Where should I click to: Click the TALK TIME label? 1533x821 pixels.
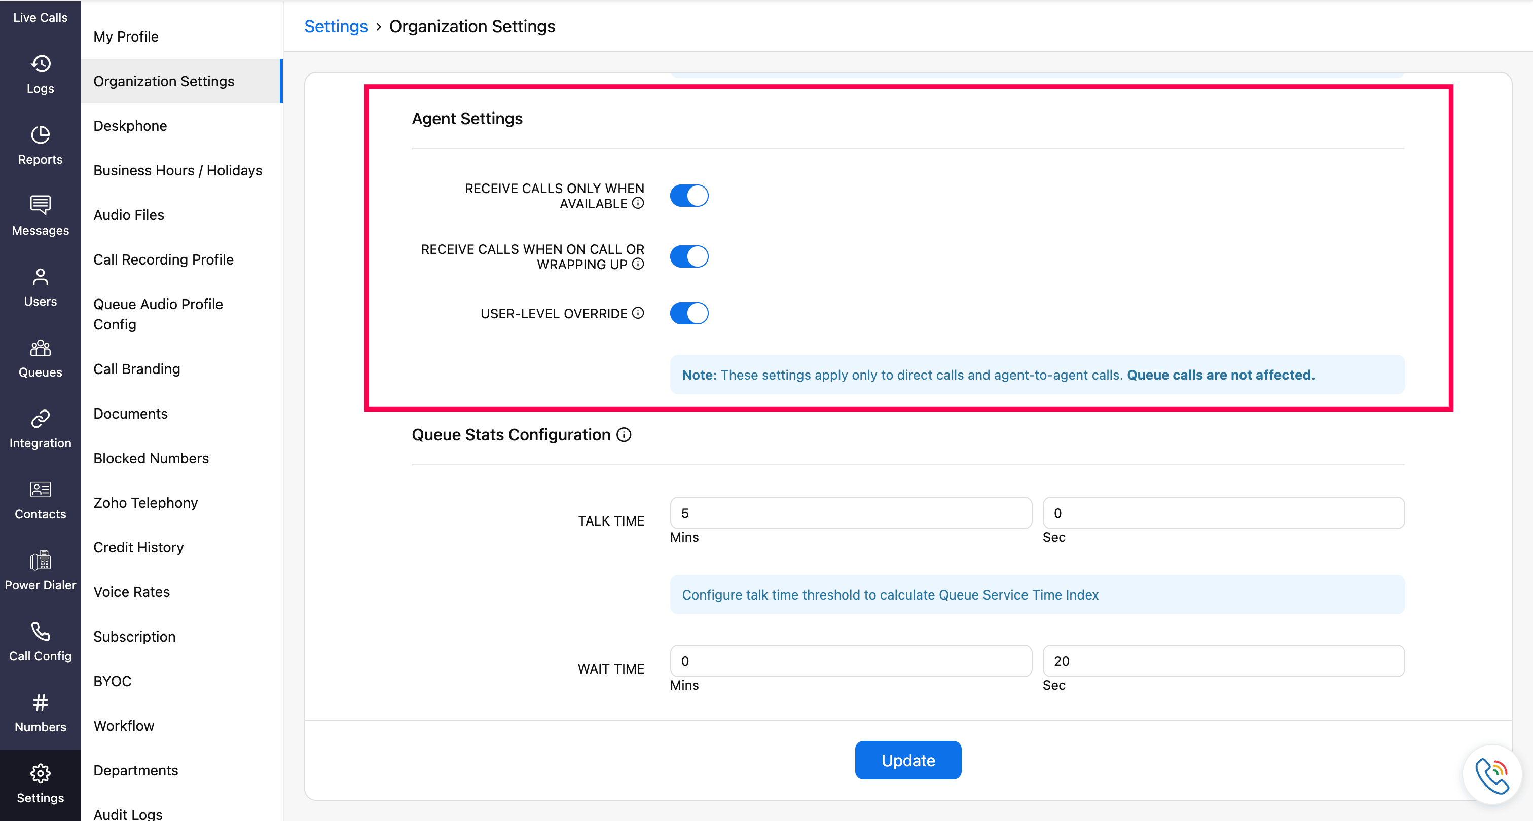click(x=611, y=520)
